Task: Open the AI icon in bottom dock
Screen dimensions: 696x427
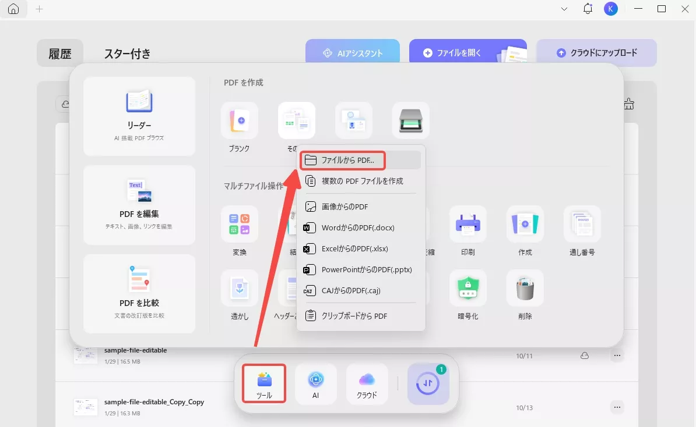Action: (315, 383)
